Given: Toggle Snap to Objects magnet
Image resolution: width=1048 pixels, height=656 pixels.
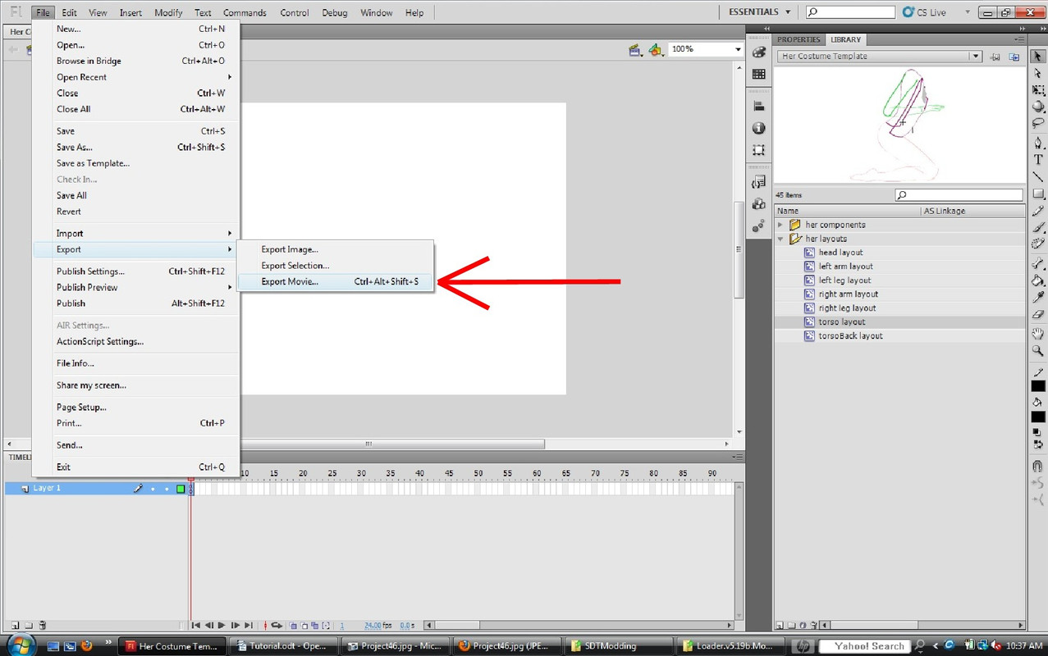Looking at the screenshot, I should pyautogui.click(x=1038, y=466).
